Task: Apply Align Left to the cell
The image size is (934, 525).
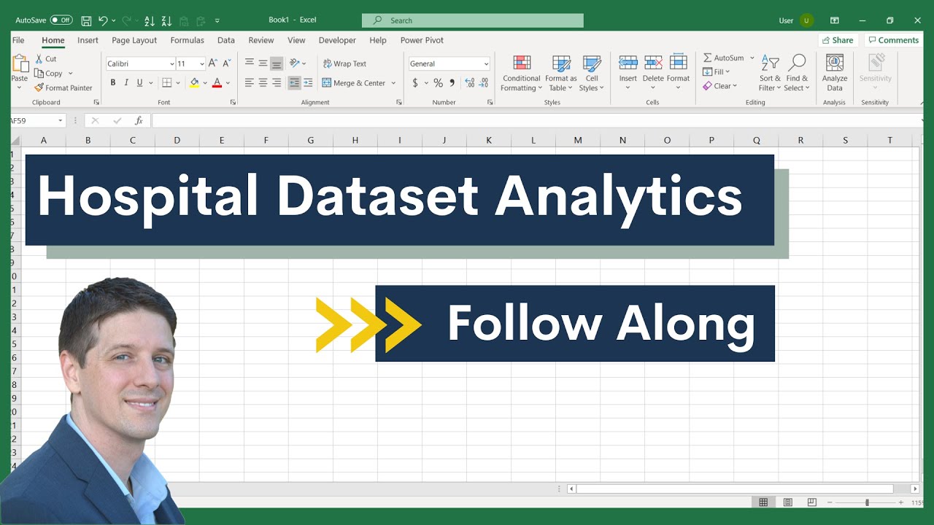Action: pos(249,83)
